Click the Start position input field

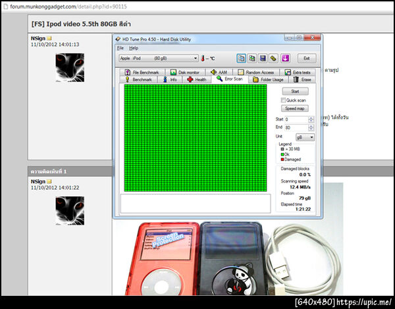(297, 119)
